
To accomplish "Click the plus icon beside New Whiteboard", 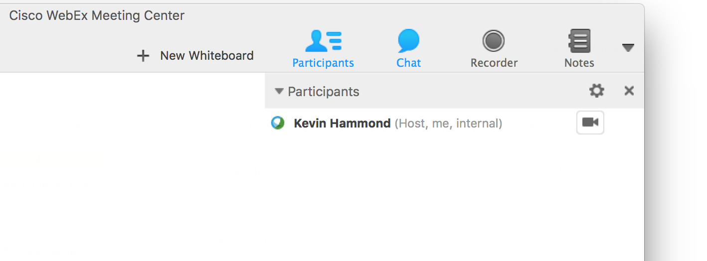I will point(143,56).
